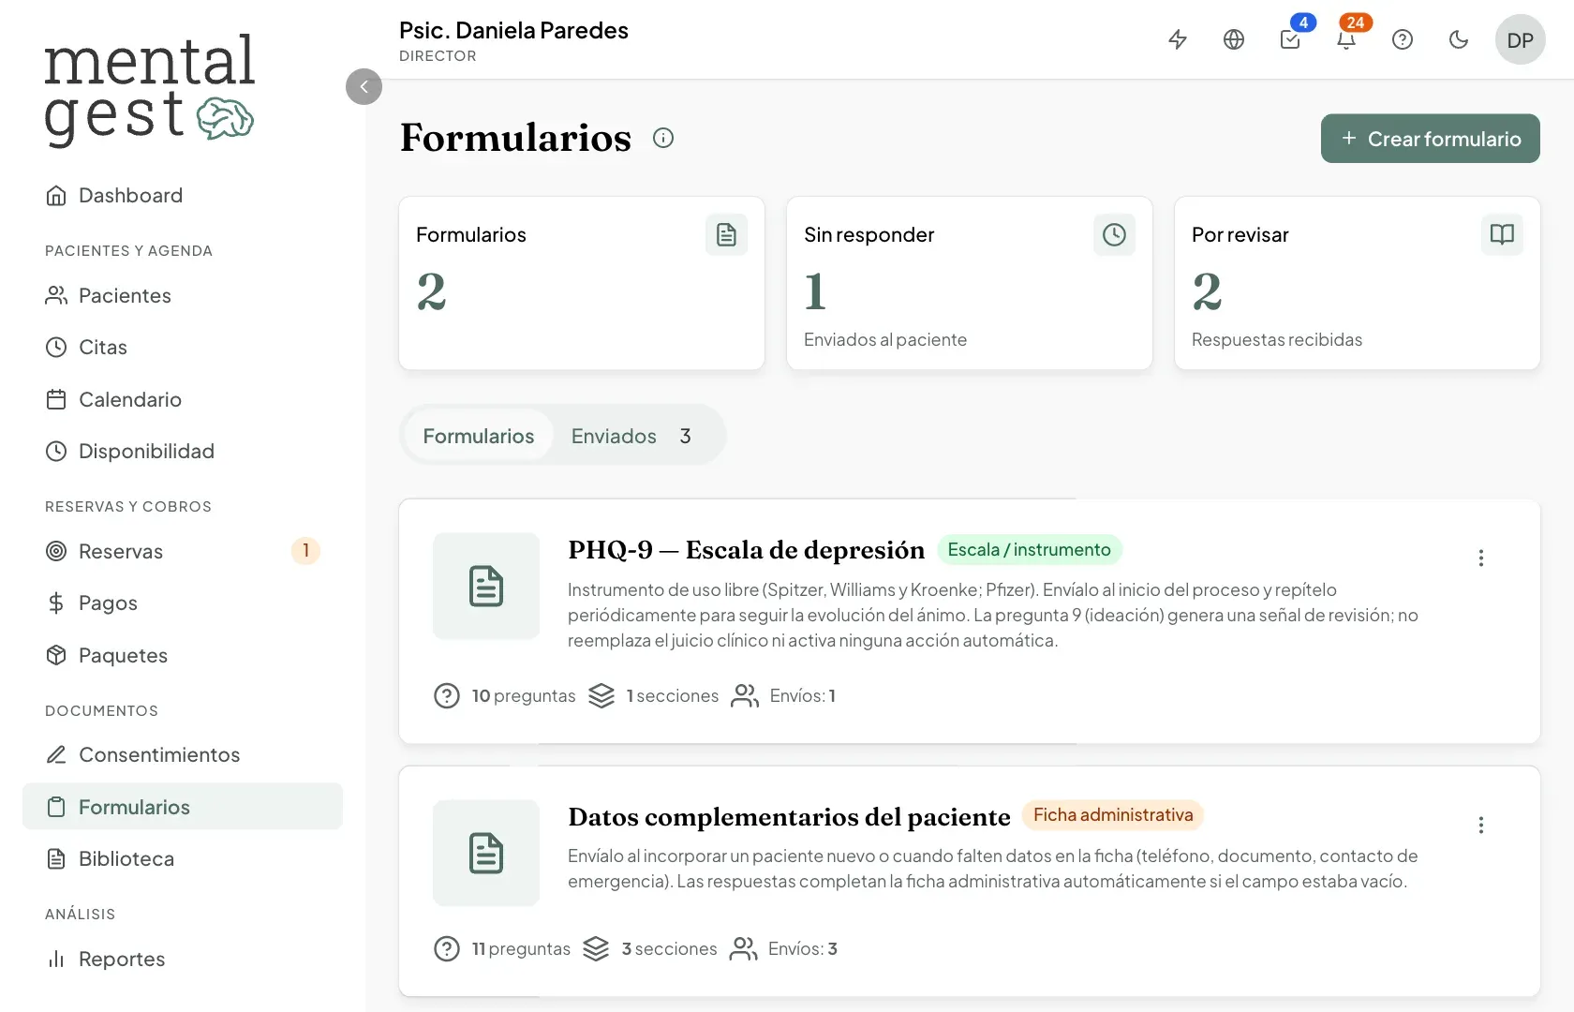Click the Ficha administrativa tag
The image size is (1574, 1012).
pos(1113,815)
